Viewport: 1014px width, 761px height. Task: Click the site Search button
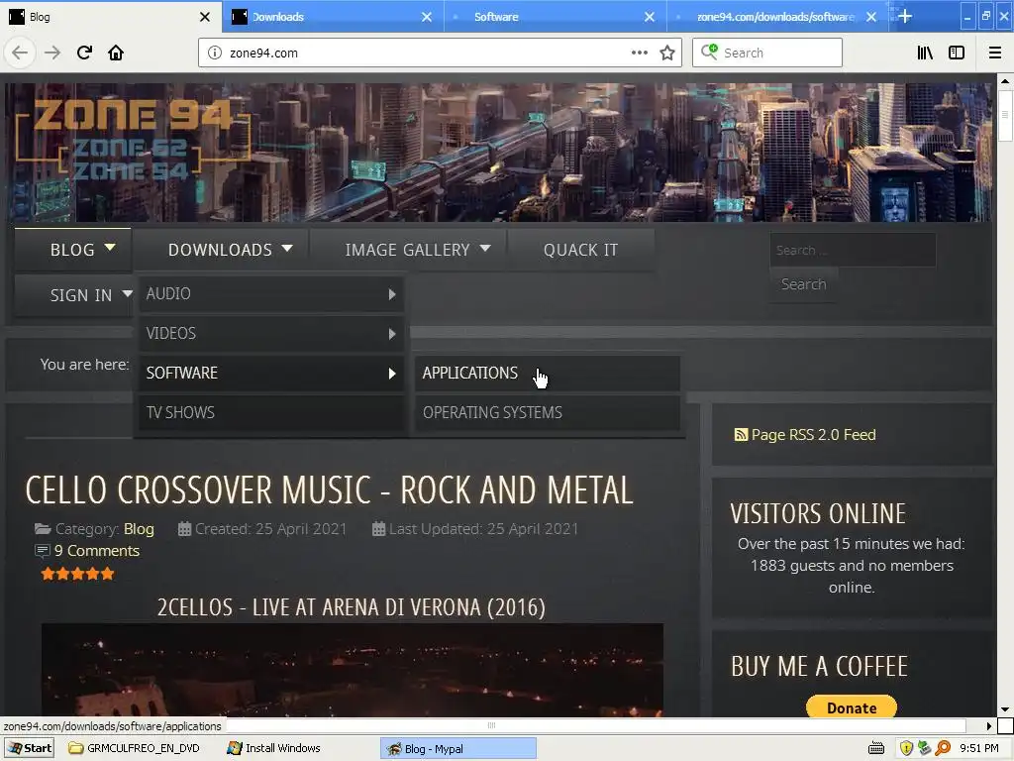(x=803, y=284)
